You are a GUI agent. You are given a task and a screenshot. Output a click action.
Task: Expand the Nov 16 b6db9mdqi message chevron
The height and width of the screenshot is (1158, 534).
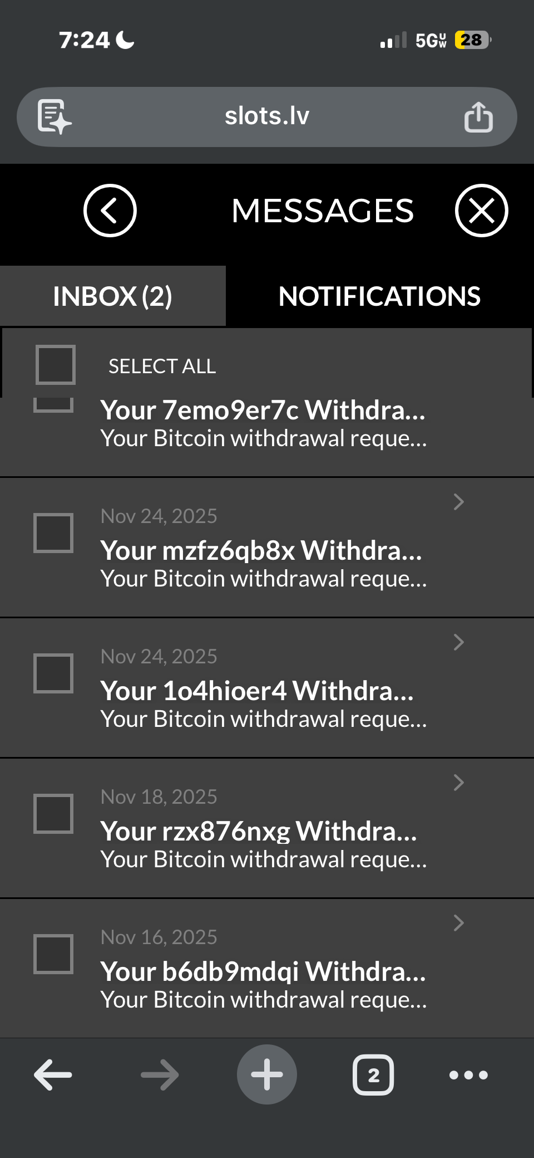point(458,923)
